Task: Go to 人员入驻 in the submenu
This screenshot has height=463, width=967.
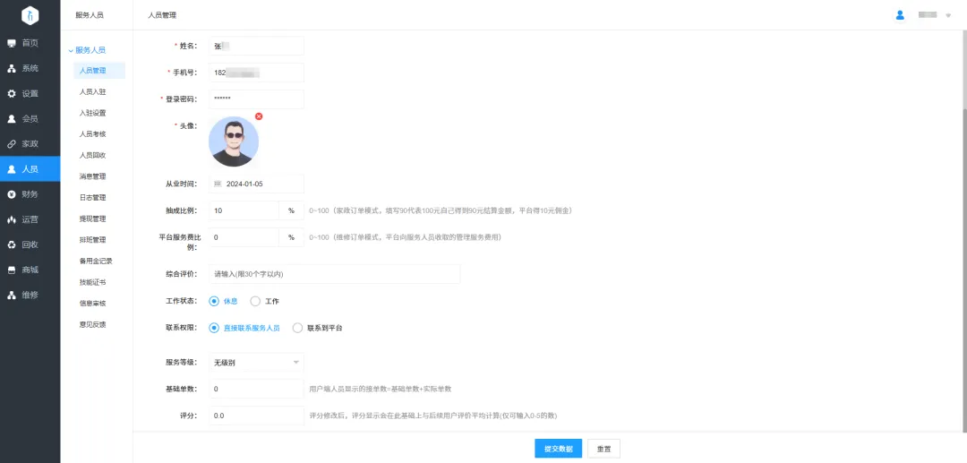Action: click(93, 91)
